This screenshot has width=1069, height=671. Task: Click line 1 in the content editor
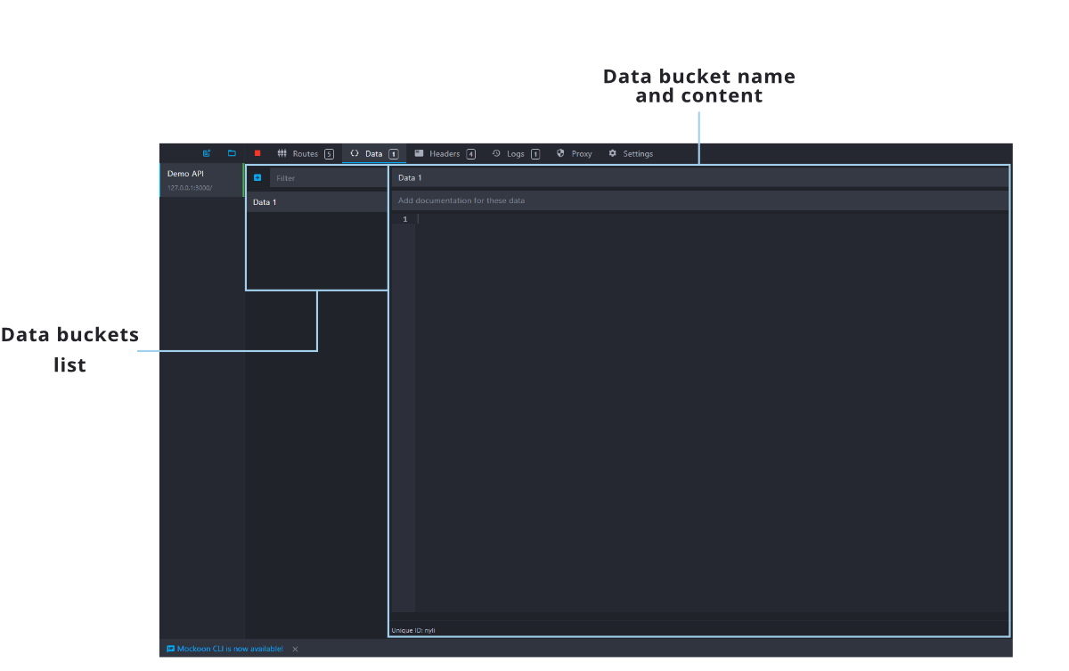click(x=713, y=219)
